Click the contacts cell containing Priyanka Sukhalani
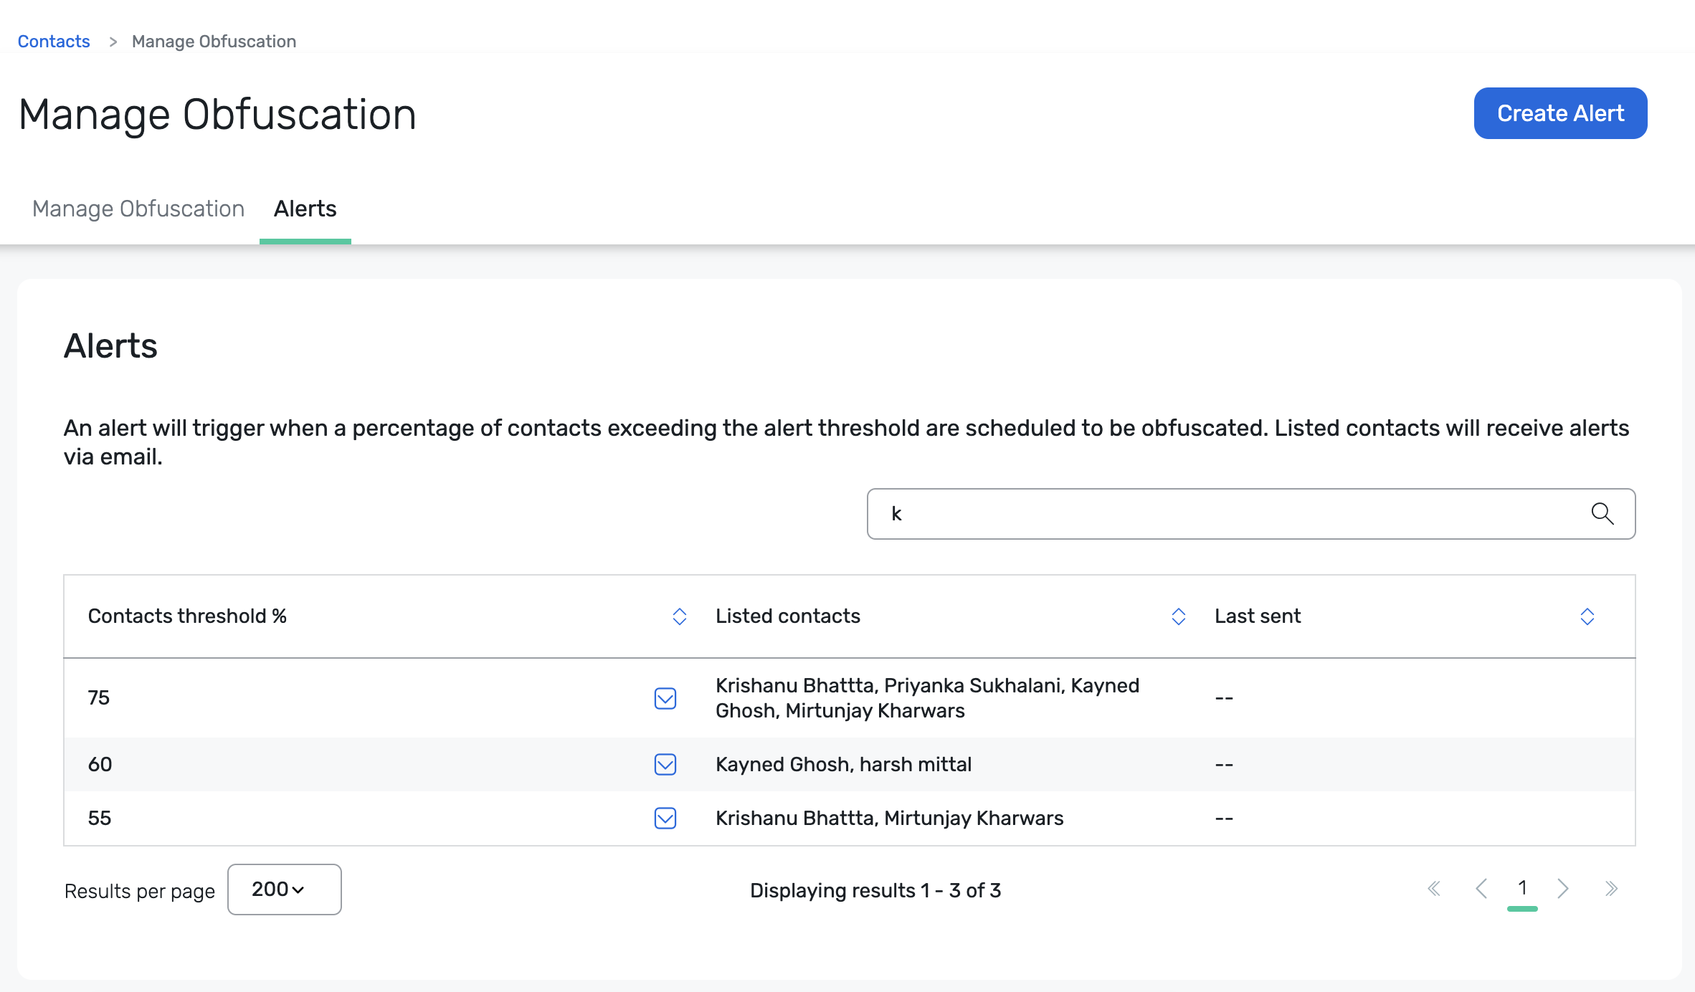The width and height of the screenshot is (1695, 992). [927, 698]
